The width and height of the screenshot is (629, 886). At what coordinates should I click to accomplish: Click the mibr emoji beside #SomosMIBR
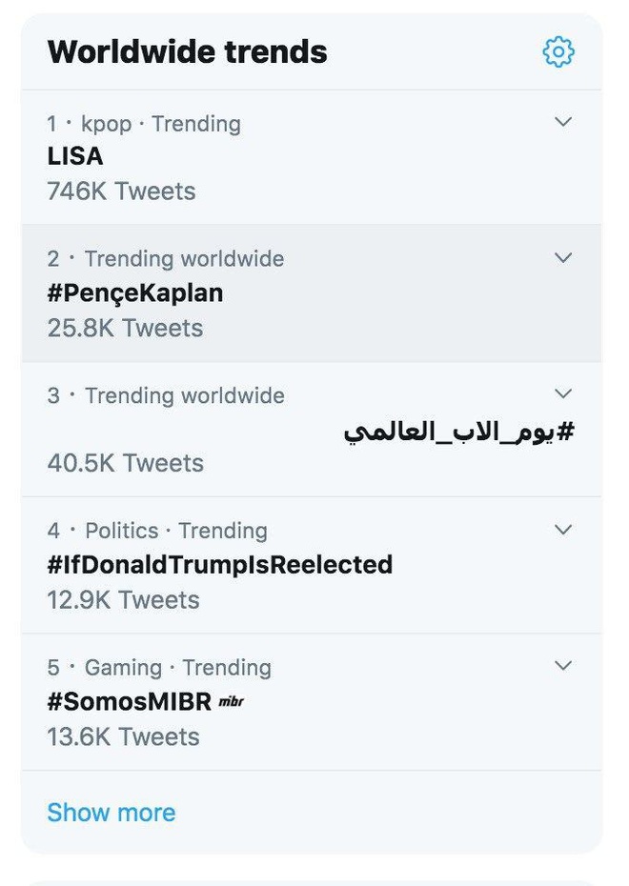[x=232, y=702]
